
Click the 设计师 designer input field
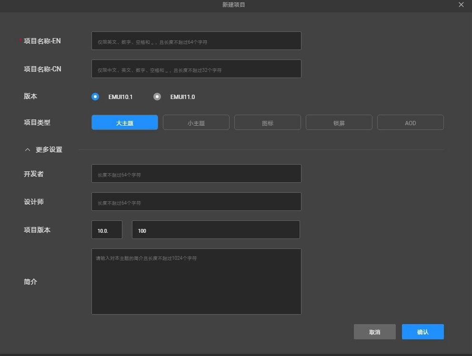[x=196, y=201]
